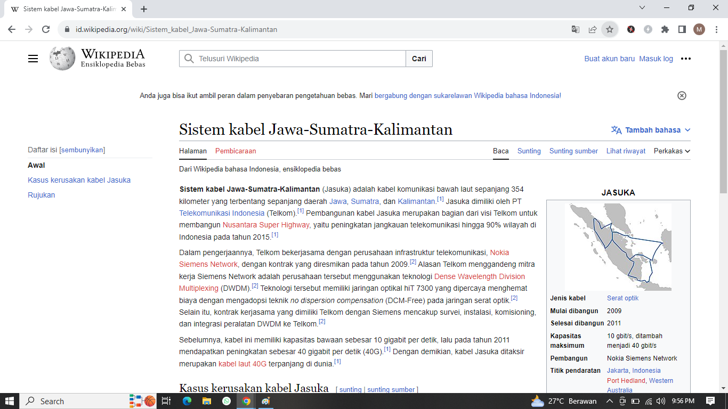Click the volume speaker tray icon
Viewport: 728px width, 409px height.
(x=661, y=401)
